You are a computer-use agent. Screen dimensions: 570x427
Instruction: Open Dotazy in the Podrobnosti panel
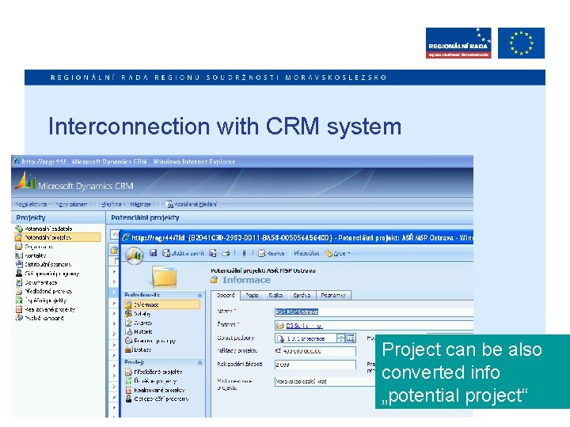pyautogui.click(x=142, y=350)
